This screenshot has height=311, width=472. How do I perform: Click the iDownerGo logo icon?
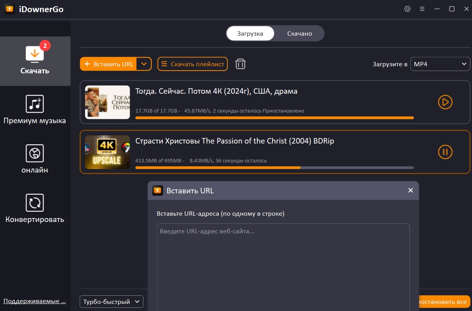pos(10,9)
